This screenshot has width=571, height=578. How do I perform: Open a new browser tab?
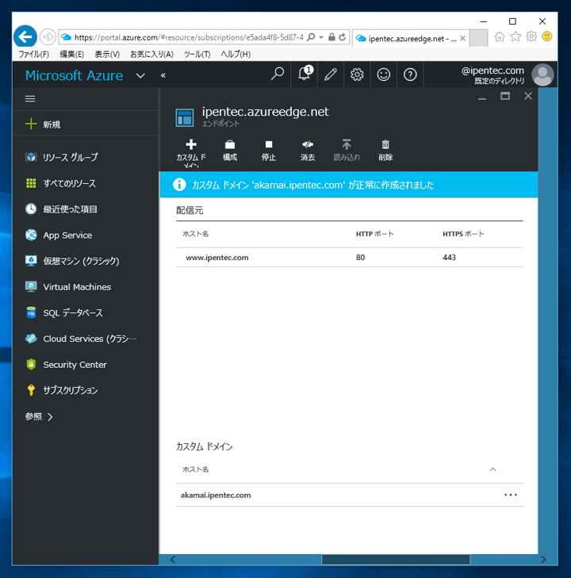pos(478,38)
